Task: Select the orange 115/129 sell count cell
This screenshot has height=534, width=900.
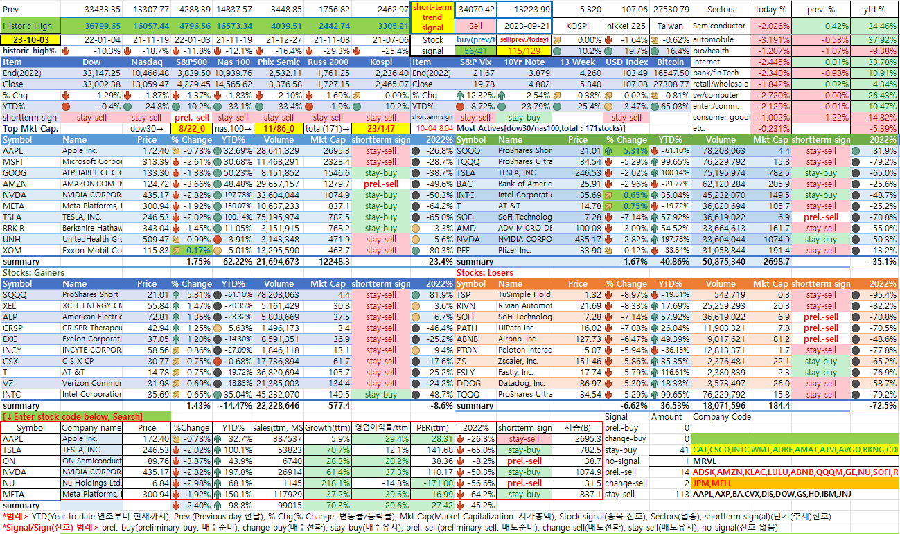Action: click(x=524, y=51)
